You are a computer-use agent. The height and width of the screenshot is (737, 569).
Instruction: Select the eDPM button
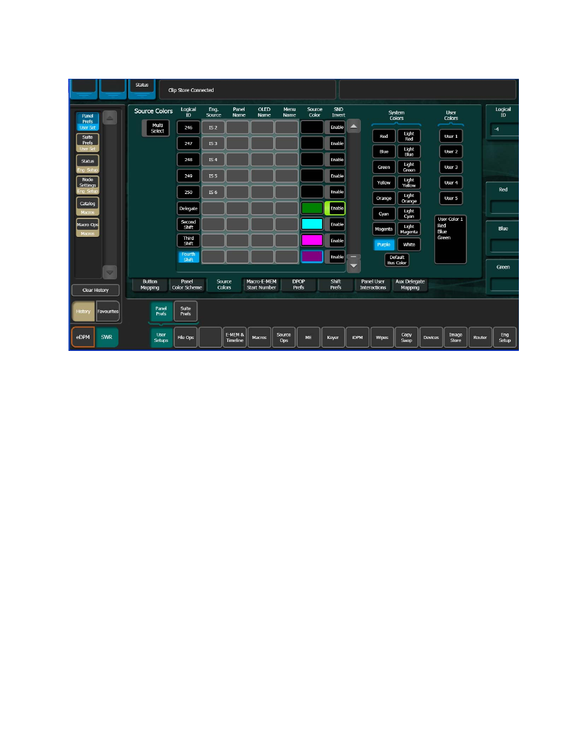(83, 337)
